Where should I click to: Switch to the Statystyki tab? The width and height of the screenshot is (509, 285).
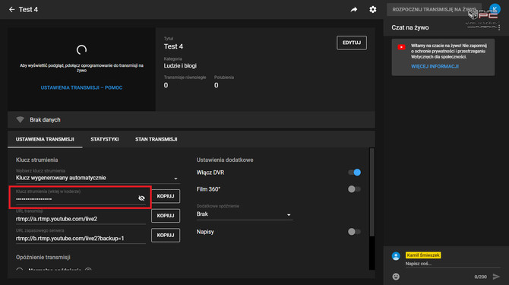tap(105, 139)
